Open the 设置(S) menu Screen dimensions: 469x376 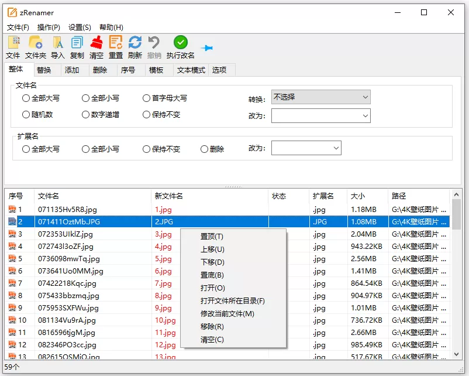[76, 27]
